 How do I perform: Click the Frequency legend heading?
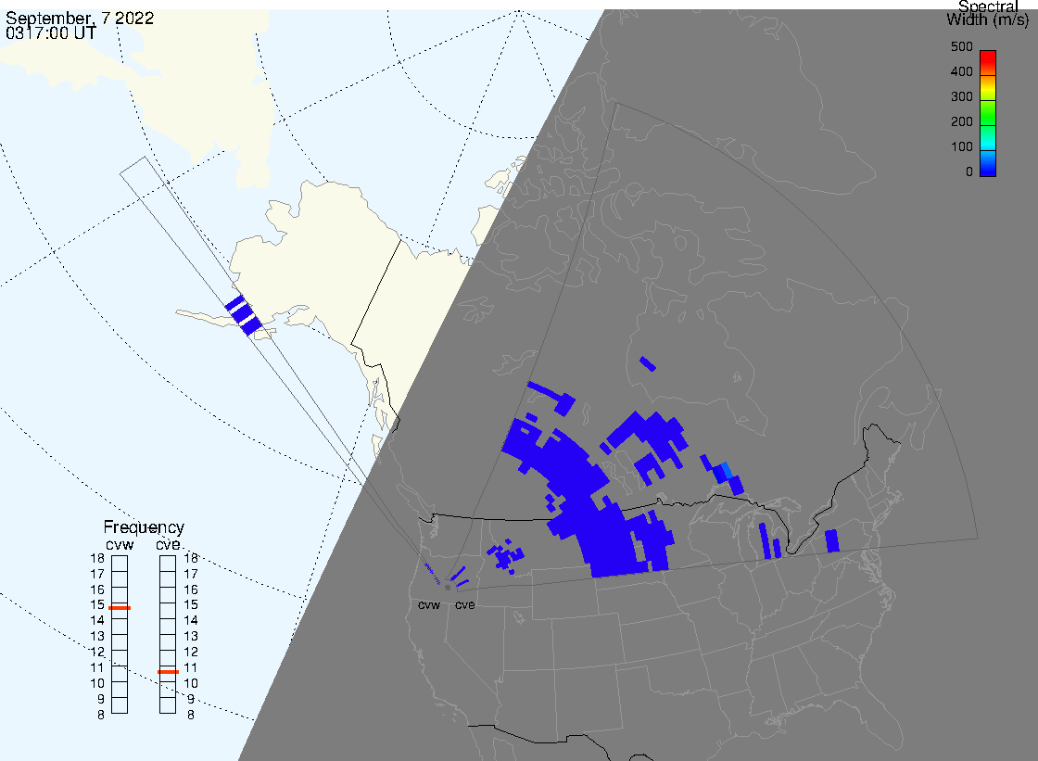coord(144,527)
